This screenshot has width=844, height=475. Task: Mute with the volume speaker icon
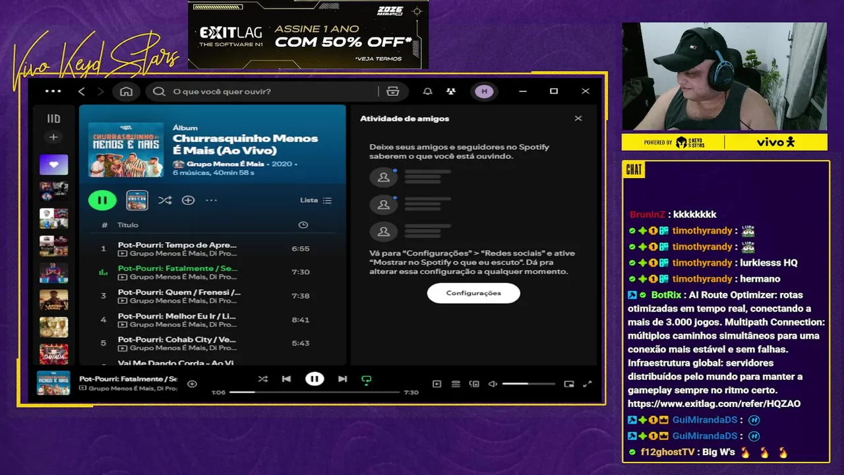493,384
